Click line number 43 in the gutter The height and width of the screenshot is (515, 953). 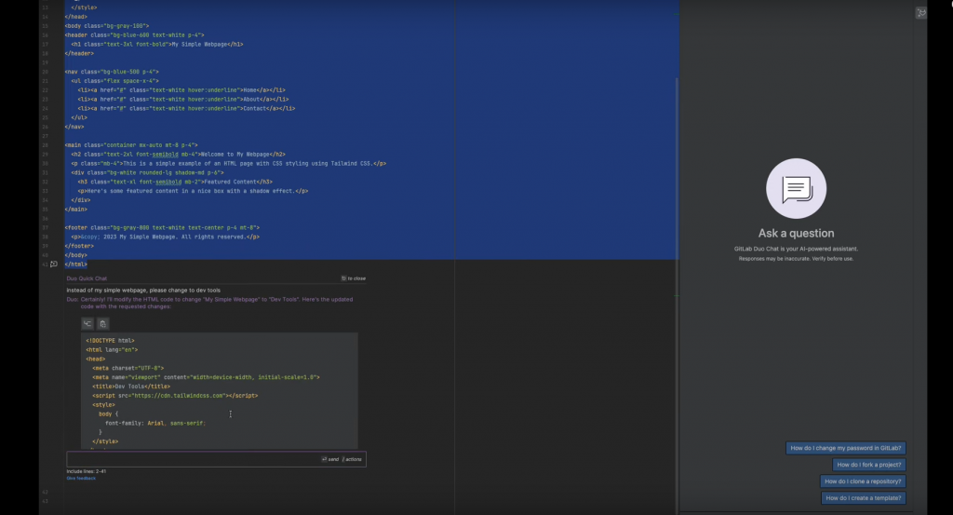pos(45,501)
